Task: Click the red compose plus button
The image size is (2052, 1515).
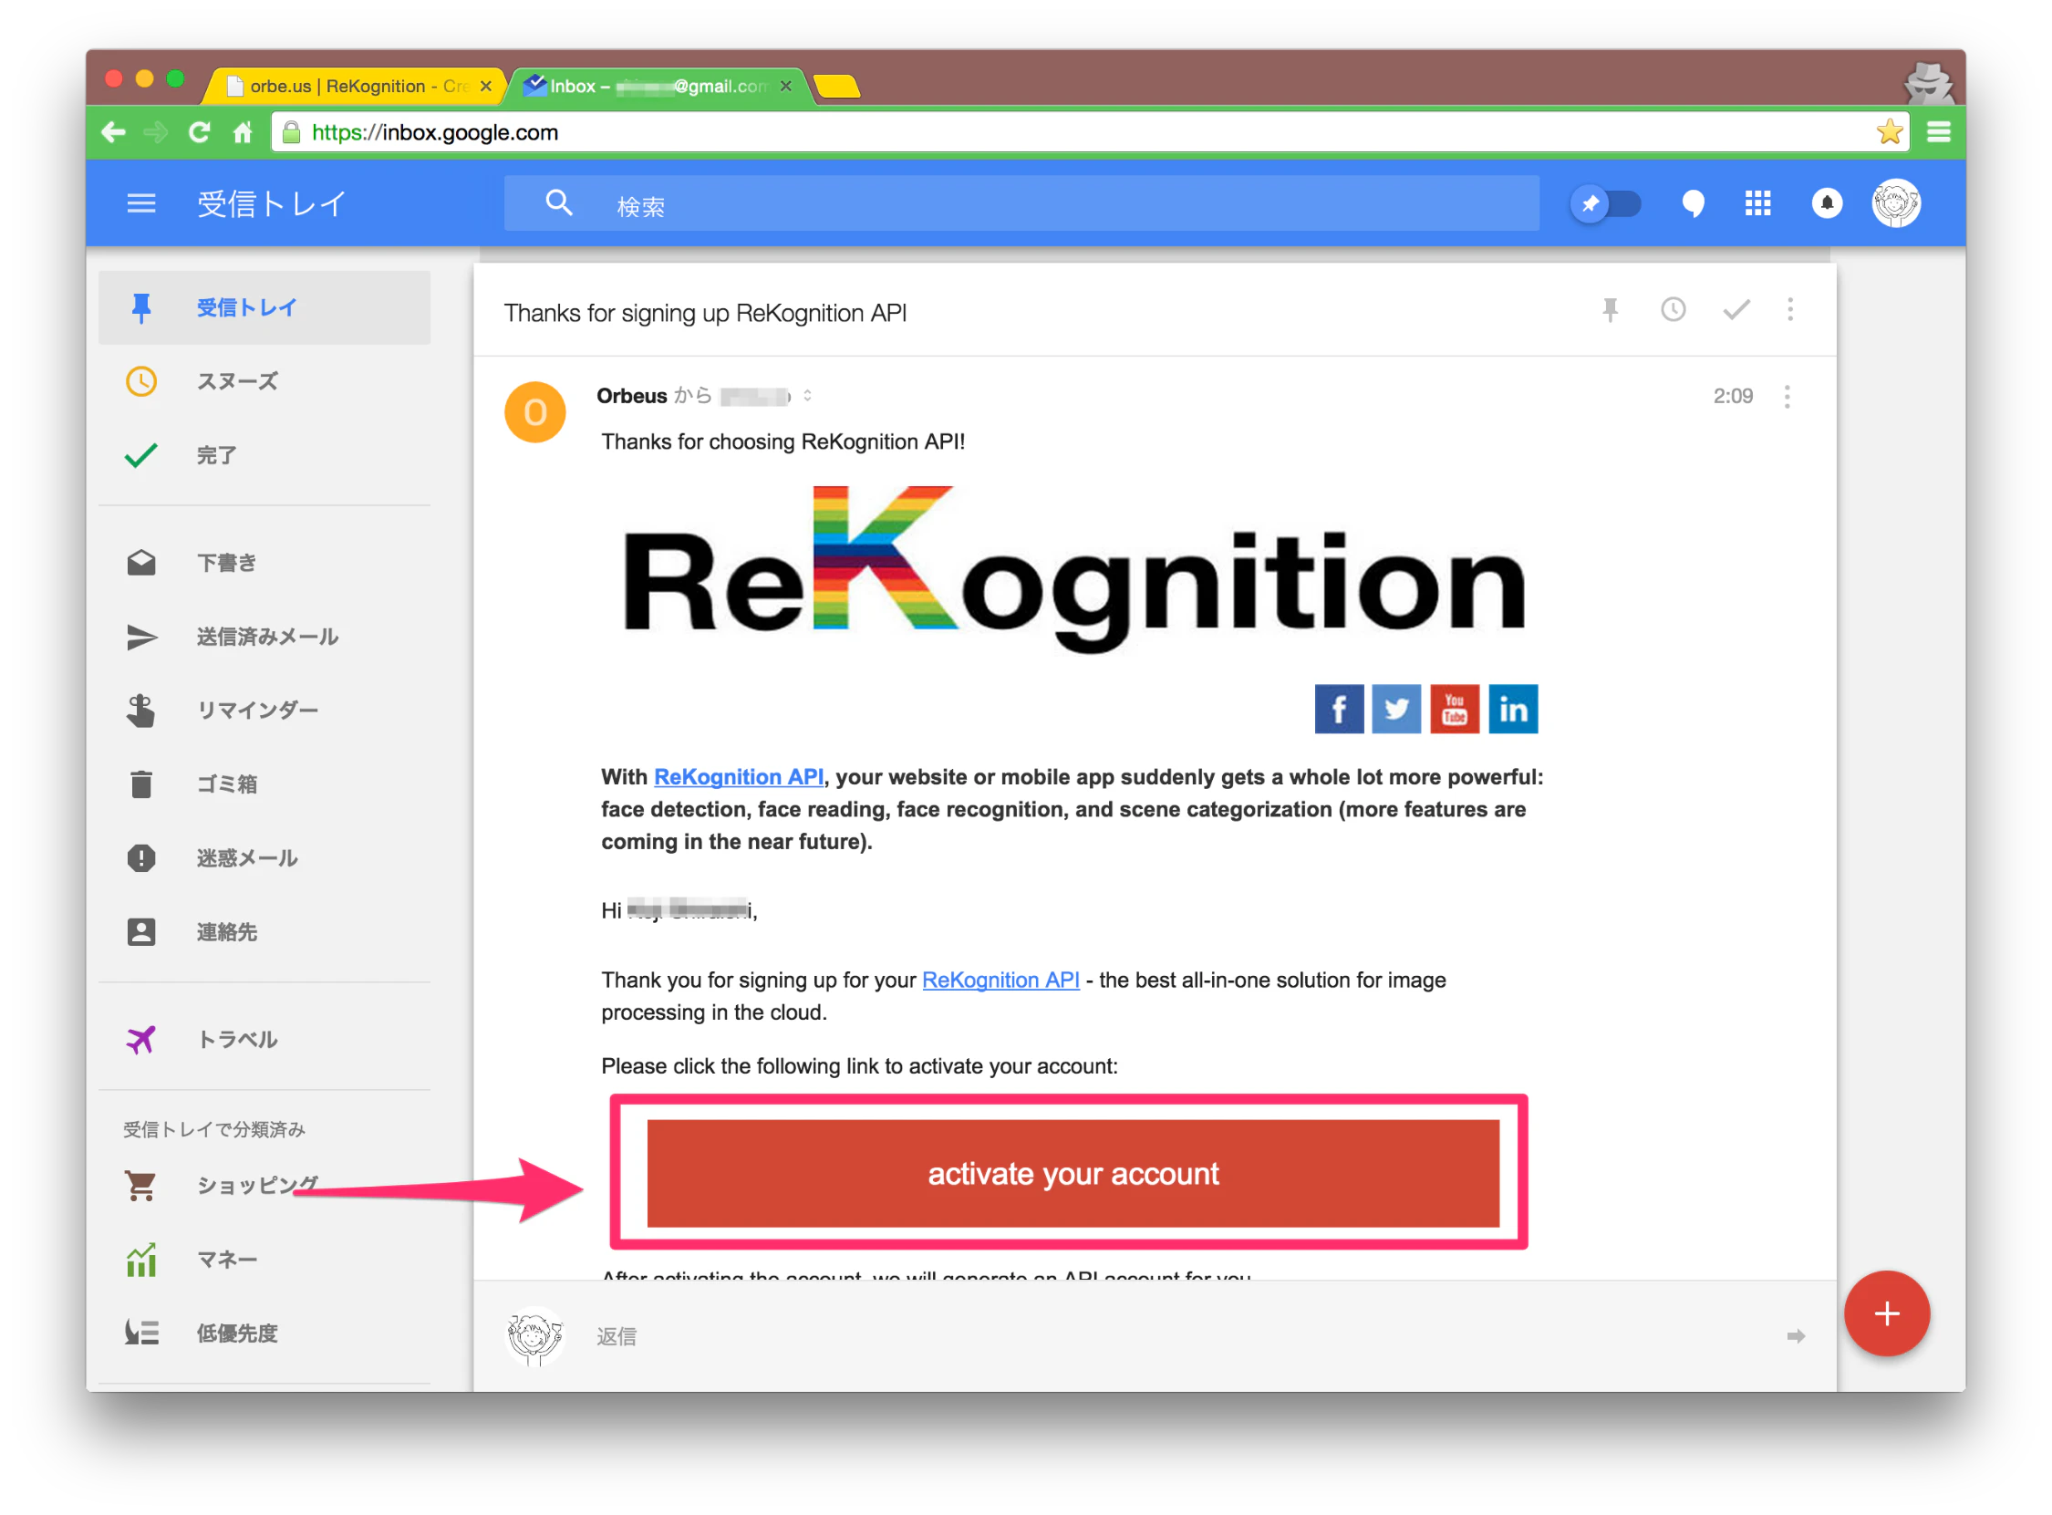Action: (1887, 1313)
